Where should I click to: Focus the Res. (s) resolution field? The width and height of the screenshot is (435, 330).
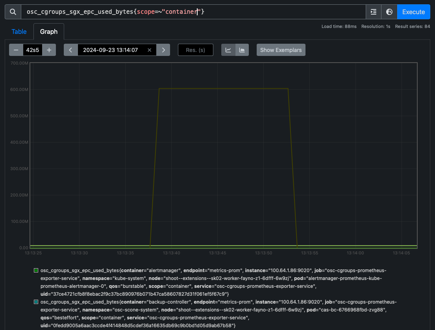coord(196,50)
